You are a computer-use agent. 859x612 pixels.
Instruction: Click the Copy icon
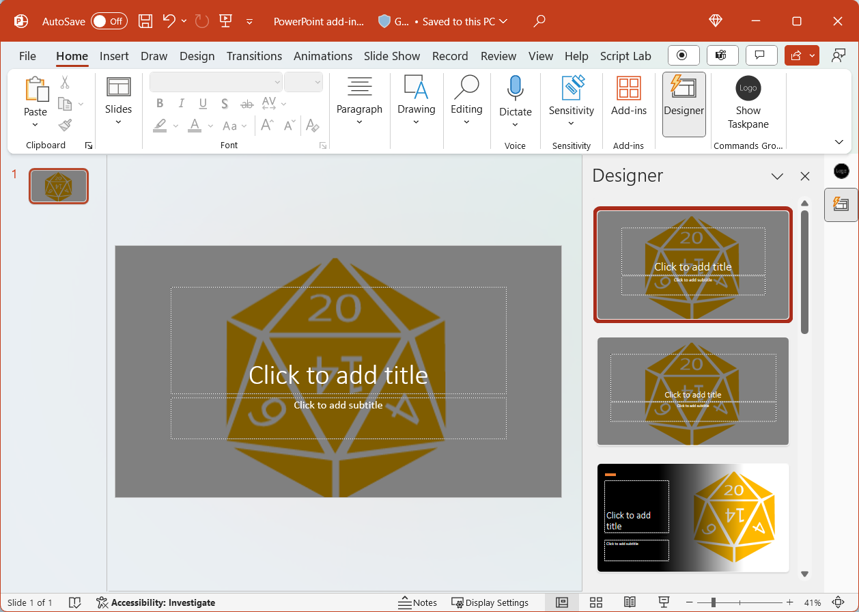[x=66, y=104]
